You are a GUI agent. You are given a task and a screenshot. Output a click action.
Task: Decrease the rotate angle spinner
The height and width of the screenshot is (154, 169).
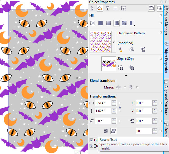point(155,122)
